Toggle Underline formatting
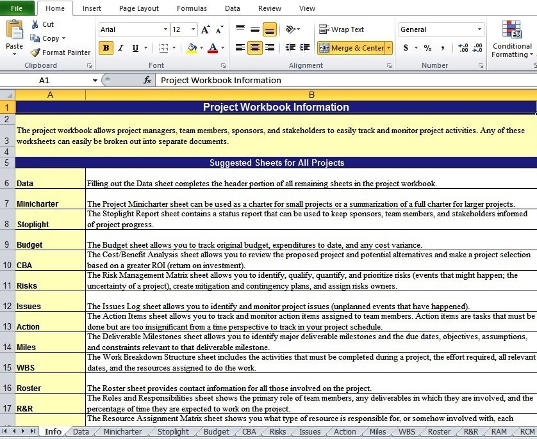This screenshot has width=537, height=439. (135, 48)
